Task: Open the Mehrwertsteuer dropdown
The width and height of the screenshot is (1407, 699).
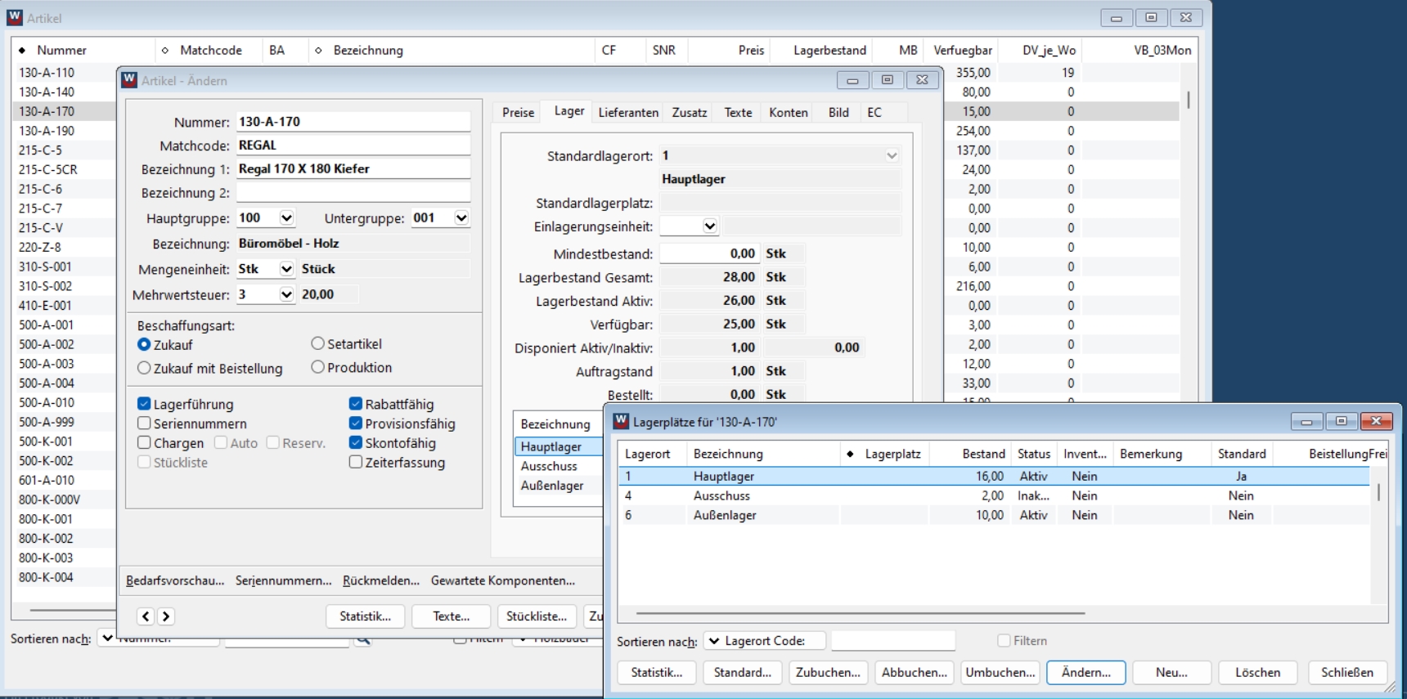Action: (x=286, y=294)
